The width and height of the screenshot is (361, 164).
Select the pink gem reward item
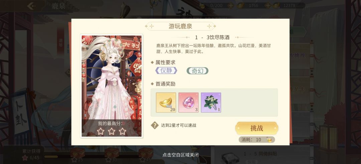[x=188, y=102]
